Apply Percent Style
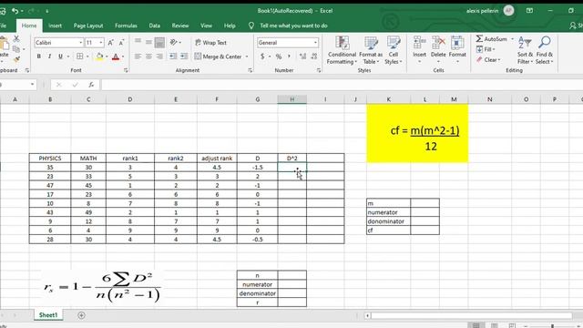Screen dimensions: 583x328 279,56
